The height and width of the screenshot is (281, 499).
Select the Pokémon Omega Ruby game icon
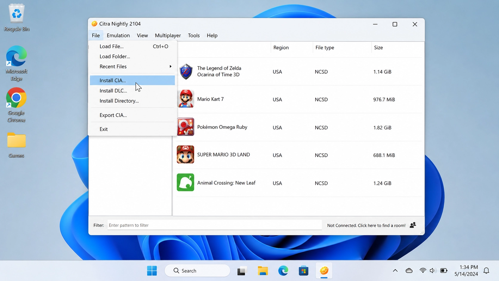[186, 127]
